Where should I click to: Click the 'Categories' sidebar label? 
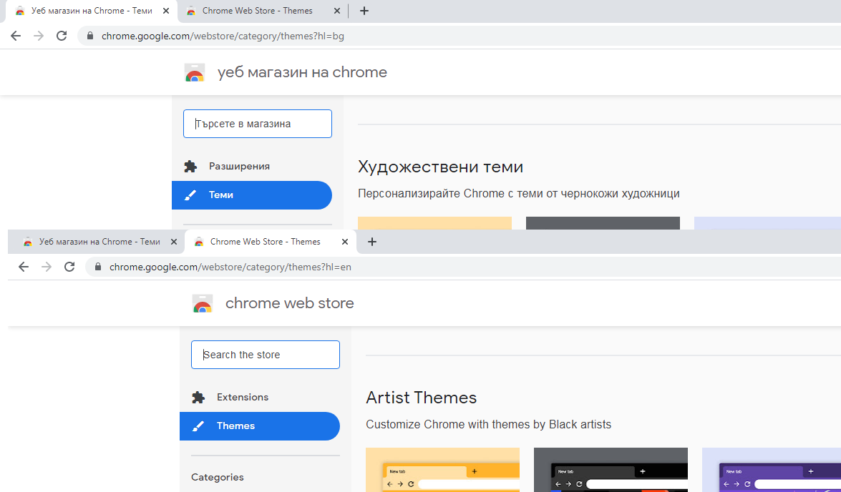point(217,477)
